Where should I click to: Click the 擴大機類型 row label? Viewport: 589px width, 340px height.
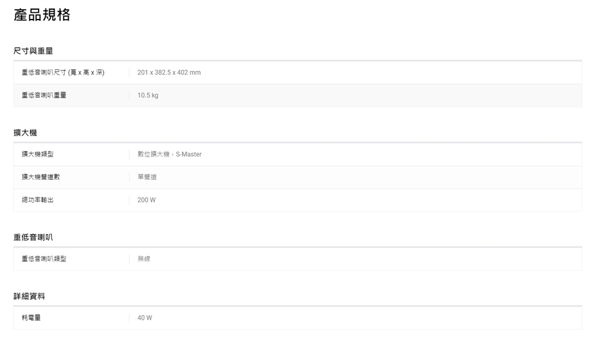click(37, 154)
